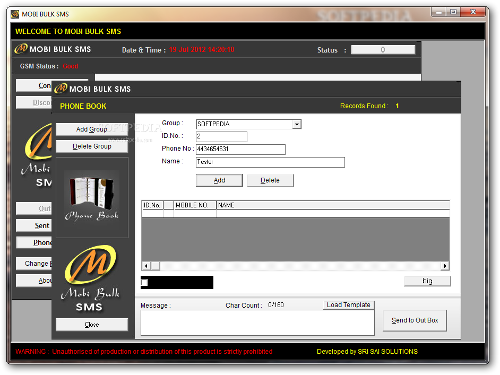Click the Records Found count
This screenshot has width=500, height=375.
397,106
